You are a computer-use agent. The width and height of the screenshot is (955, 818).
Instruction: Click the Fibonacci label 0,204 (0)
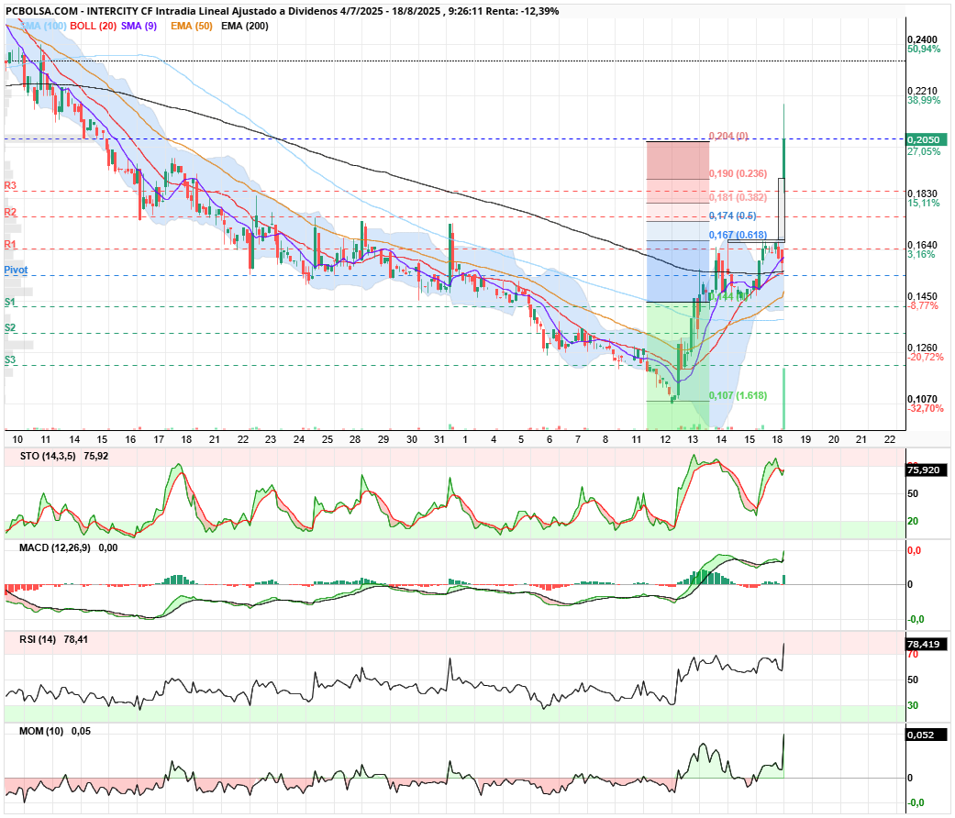click(728, 136)
